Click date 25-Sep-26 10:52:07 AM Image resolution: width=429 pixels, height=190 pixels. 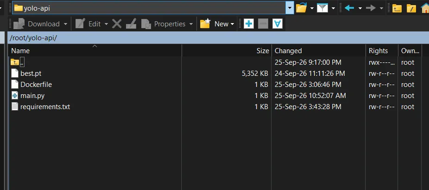(310, 96)
